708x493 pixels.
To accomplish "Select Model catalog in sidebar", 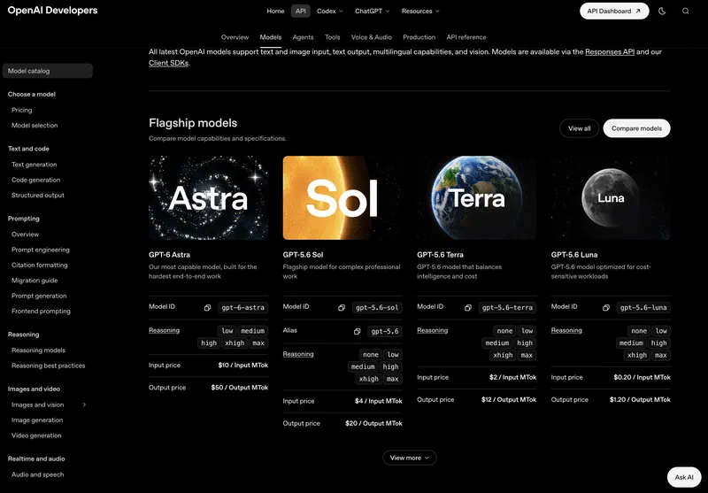I will tap(48, 71).
